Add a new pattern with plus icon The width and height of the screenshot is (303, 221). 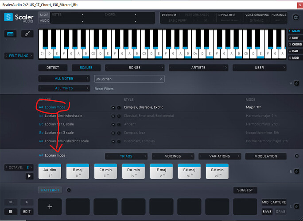[x=69, y=190]
